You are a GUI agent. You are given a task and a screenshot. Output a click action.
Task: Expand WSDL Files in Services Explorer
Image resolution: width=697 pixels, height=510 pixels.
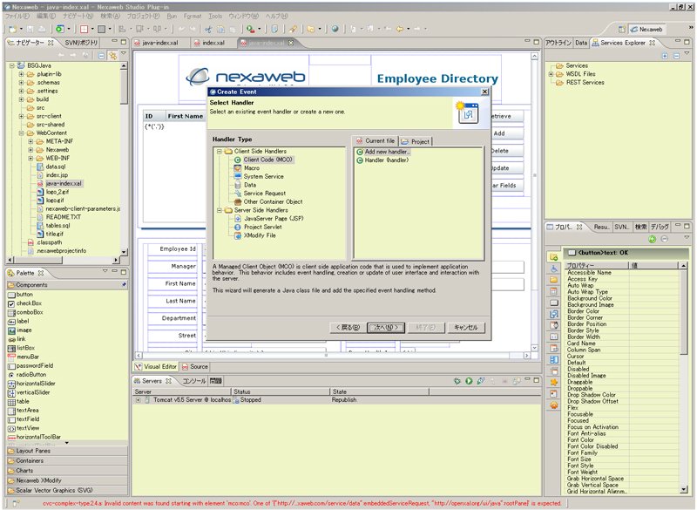552,74
